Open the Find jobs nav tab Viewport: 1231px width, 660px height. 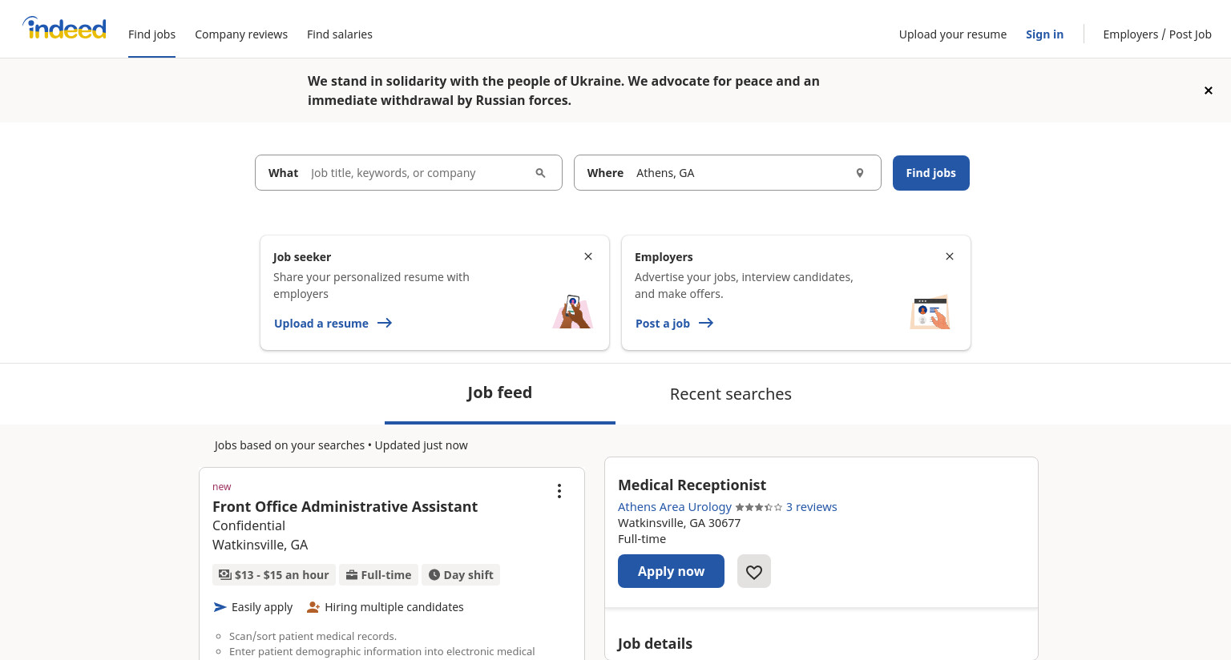tap(151, 34)
